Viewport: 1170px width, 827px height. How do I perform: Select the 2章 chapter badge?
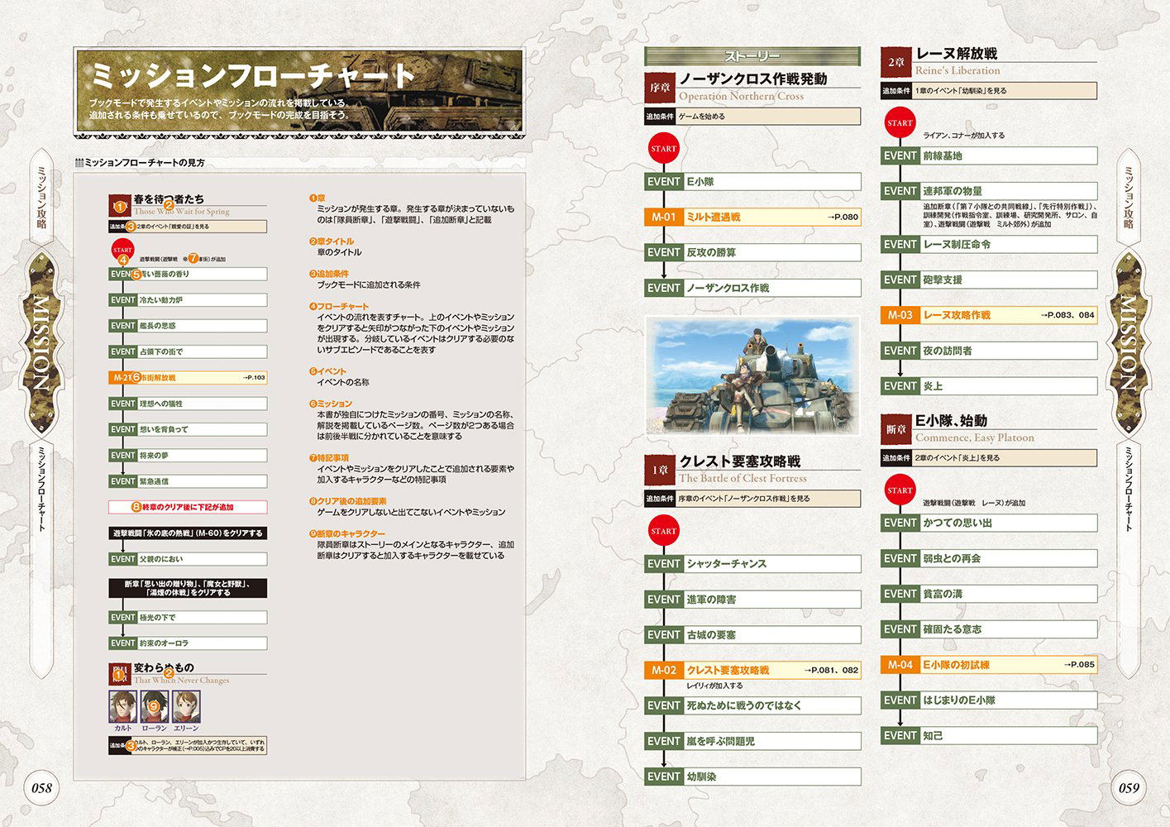895,62
